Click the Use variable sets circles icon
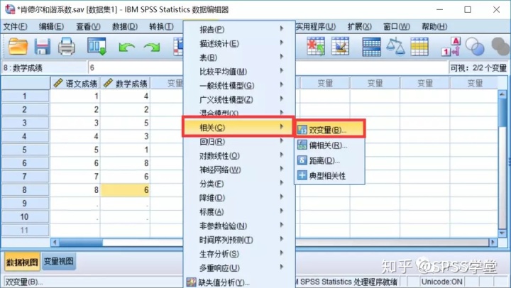 pyautogui.click(x=475, y=47)
